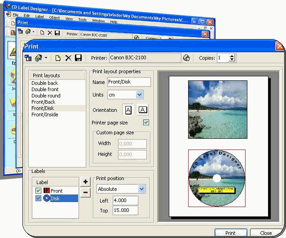Open Label menu in CD Label Designer window
This screenshot has width=286, height=238.
click(x=40, y=17)
